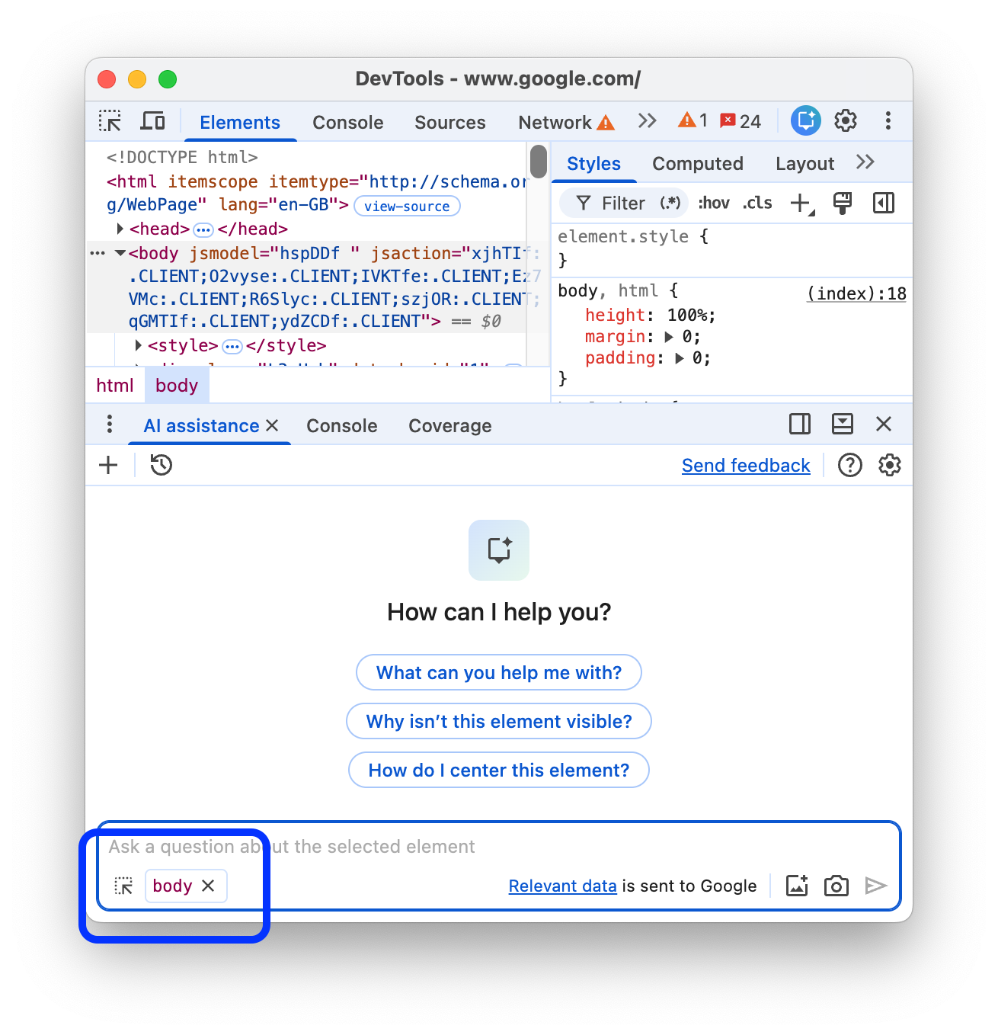
Task: Click the Send feedback link
Action: [745, 466]
